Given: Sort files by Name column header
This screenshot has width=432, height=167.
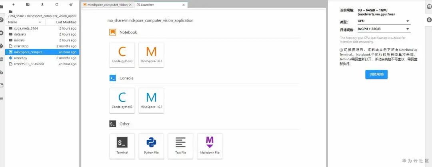Looking at the screenshot, I should click(13, 22).
